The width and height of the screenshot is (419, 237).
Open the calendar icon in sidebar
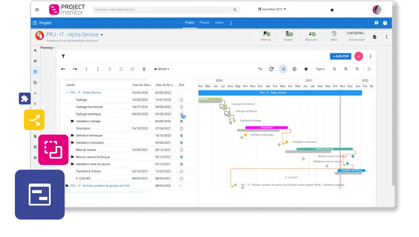(35, 72)
